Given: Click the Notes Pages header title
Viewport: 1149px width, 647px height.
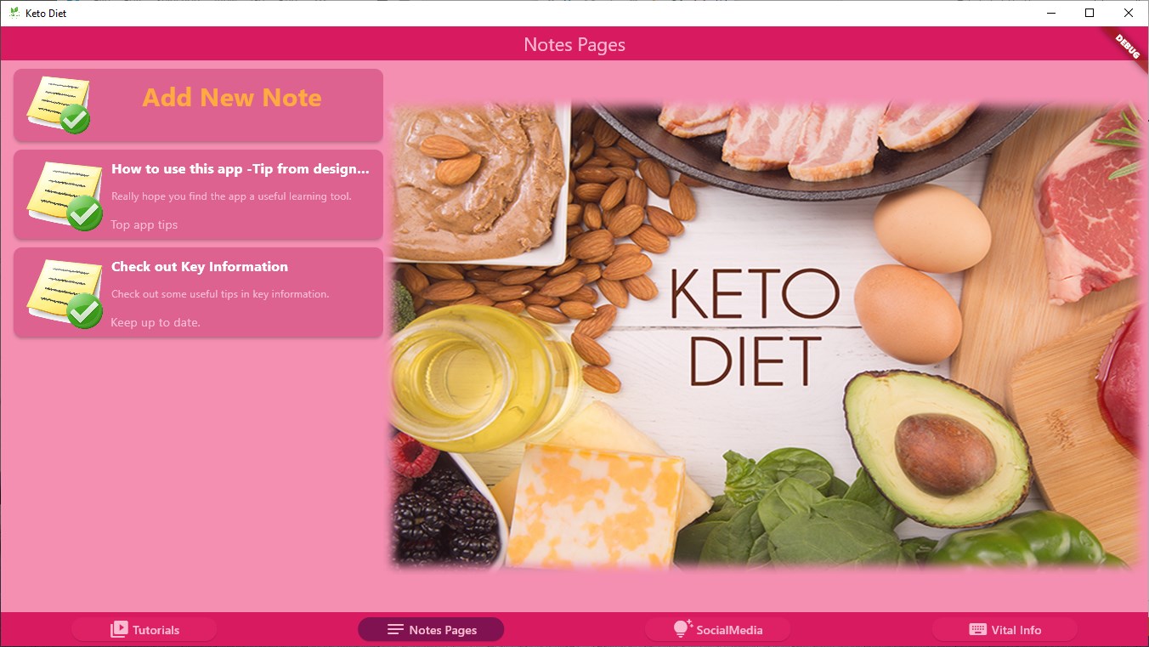Looking at the screenshot, I should click(x=574, y=44).
